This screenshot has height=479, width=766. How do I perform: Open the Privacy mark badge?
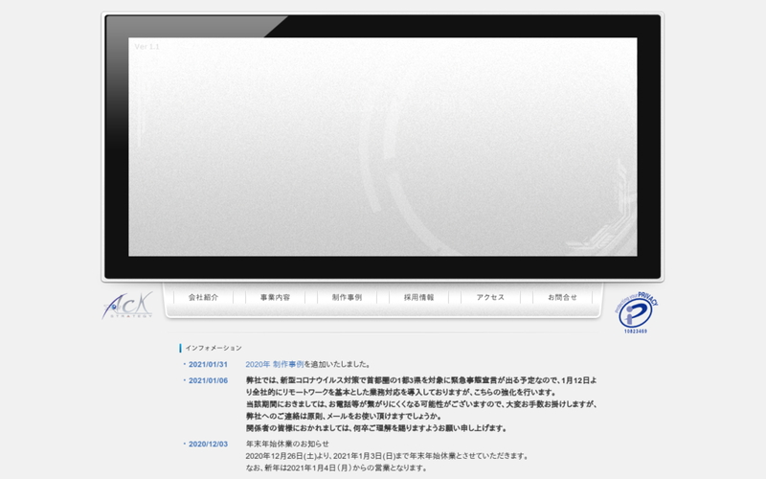pos(639,312)
